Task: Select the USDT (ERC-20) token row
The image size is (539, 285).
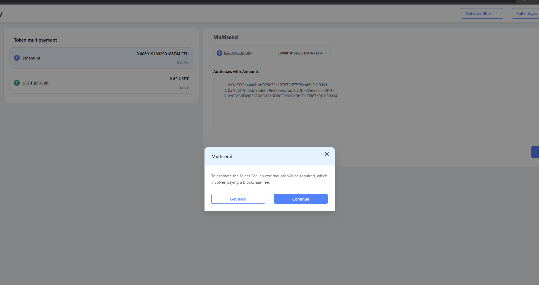Action: pos(101,83)
